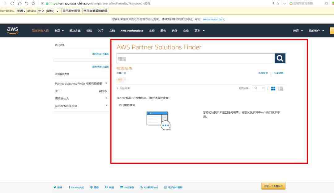Image resolution: width=334 pixels, height=193 pixels.
Task: Open the 企业 nav menu item
Action: coord(186,31)
